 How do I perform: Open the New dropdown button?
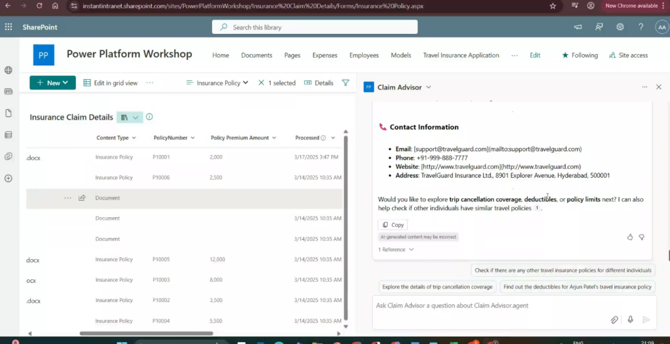click(52, 83)
